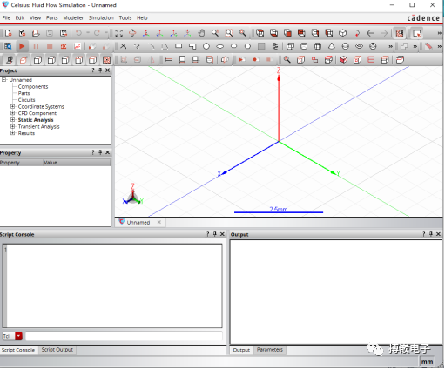The height and width of the screenshot is (369, 445).
Task: Toggle the grid display button
Action: pyautogui.click(x=400, y=33)
